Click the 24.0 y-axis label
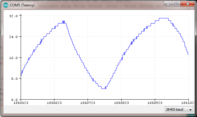 pos(13,37)
